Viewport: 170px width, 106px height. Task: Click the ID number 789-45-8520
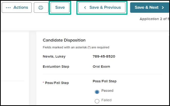pyautogui.click(x=104, y=56)
